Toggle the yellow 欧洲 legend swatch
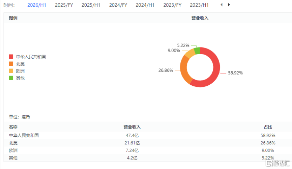This screenshot has height=169, width=292. (x=11, y=71)
